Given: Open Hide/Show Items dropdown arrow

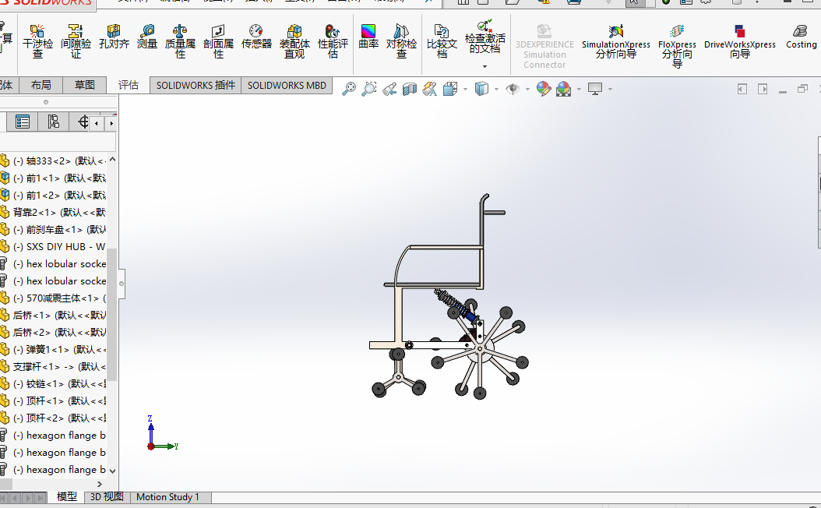Looking at the screenshot, I should pos(527,89).
